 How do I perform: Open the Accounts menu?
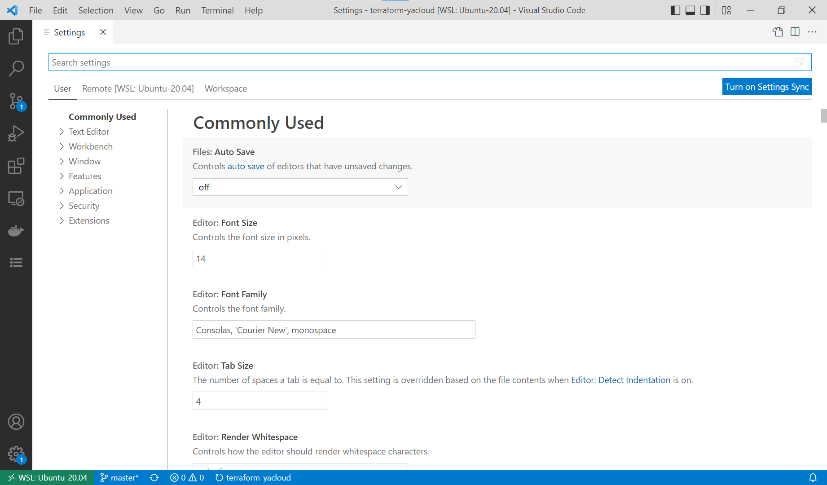[16, 422]
